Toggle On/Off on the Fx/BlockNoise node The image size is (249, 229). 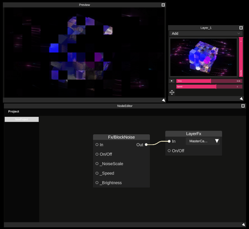click(97, 154)
